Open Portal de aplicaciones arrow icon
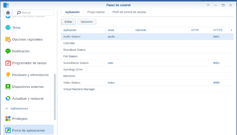Viewport: 237px width, 135px height. (x=8, y=130)
